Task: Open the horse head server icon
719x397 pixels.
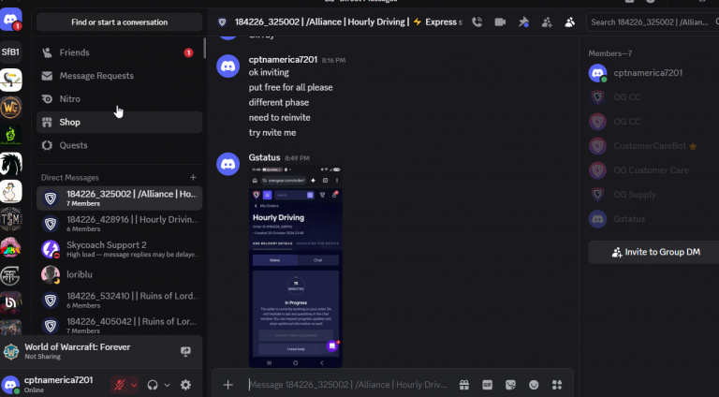Action: coord(10,164)
